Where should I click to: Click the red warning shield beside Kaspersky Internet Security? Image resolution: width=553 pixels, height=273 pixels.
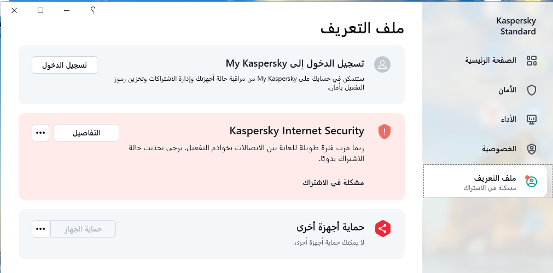tap(384, 132)
